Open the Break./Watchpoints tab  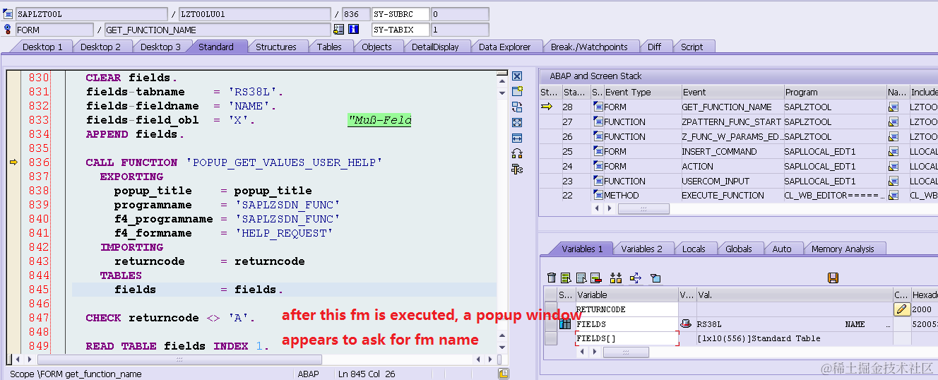click(x=589, y=47)
